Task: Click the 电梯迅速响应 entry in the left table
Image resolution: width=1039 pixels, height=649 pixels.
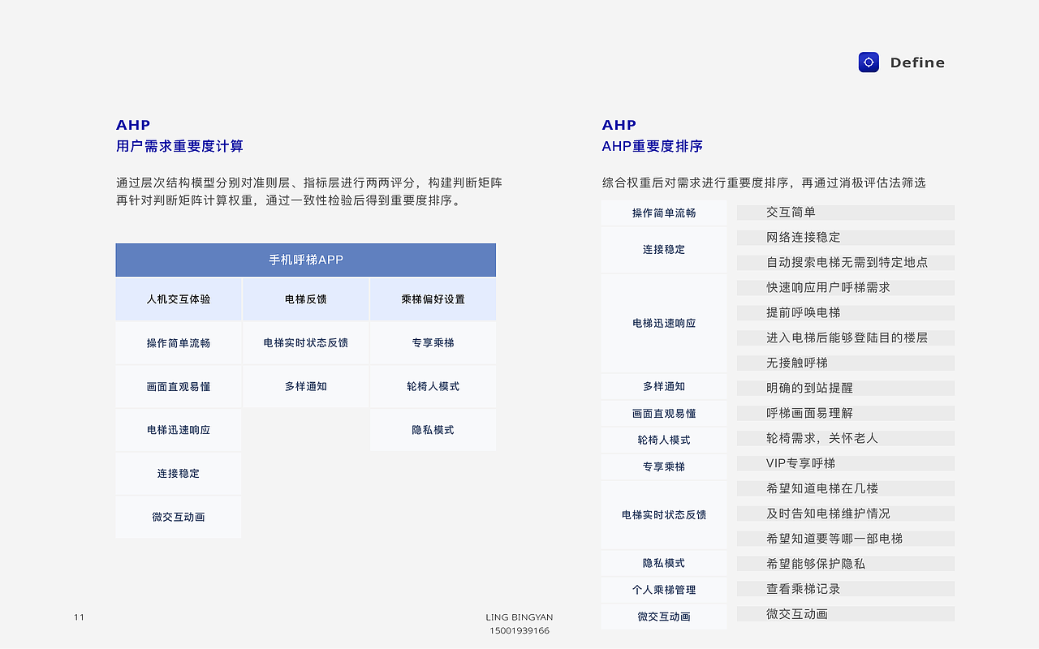Action: (x=178, y=430)
